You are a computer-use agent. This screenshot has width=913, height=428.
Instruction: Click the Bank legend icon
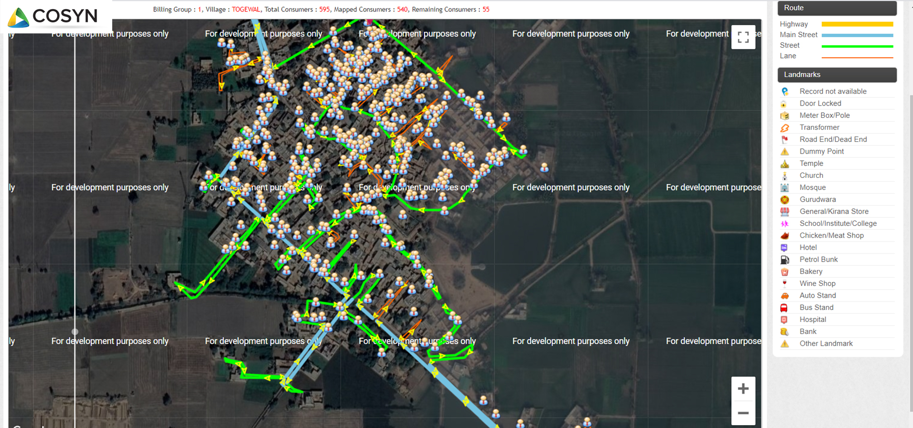(785, 331)
